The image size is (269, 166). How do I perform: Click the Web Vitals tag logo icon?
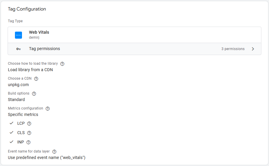(18, 35)
